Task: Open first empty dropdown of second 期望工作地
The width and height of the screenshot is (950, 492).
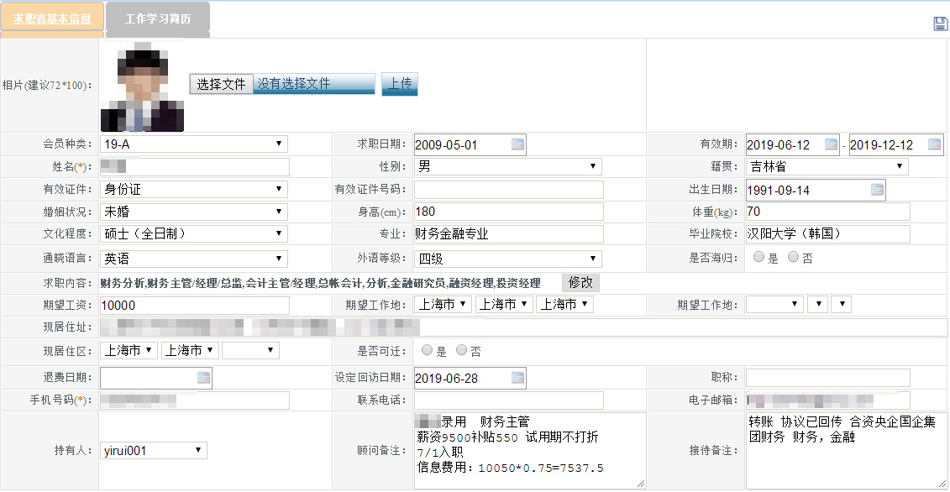Action: 774,304
